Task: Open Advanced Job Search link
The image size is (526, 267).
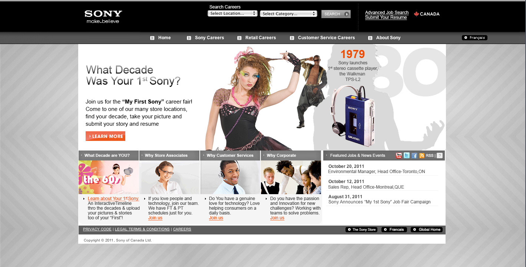Action: (387, 13)
